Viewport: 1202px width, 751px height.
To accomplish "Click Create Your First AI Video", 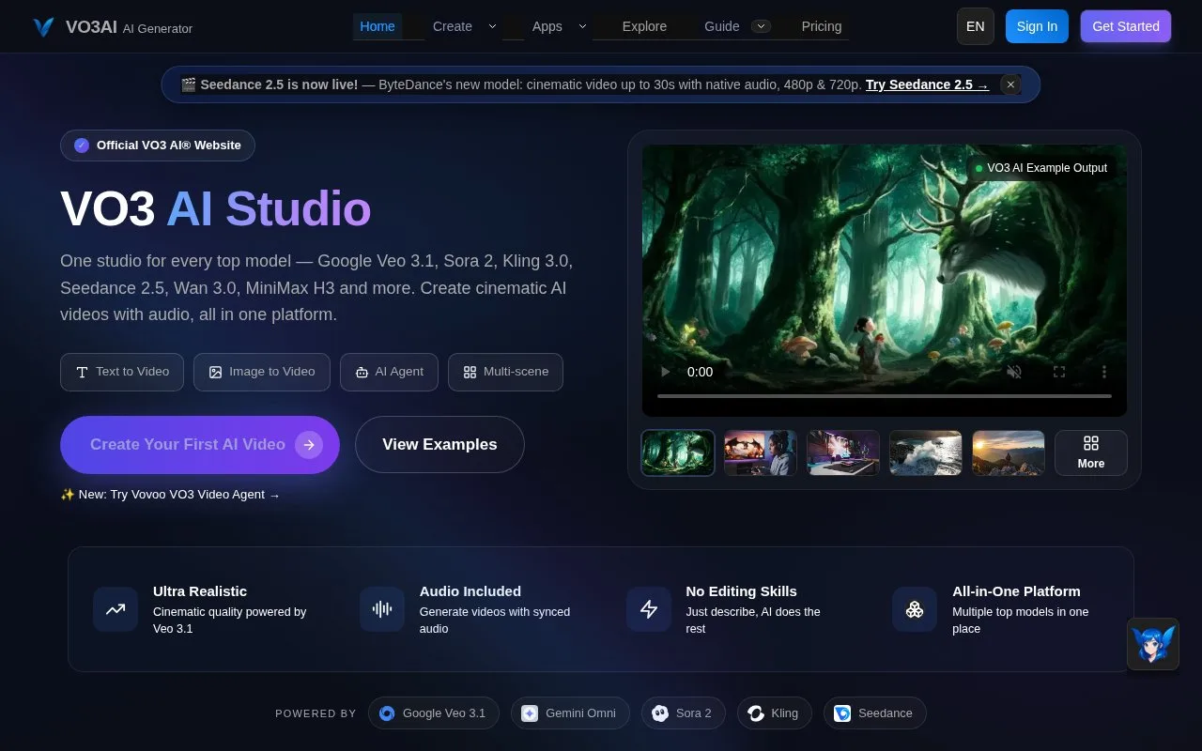I will [x=200, y=444].
